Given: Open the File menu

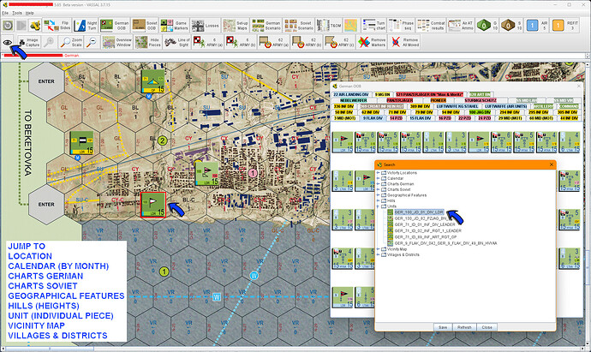Looking at the screenshot, I should point(6,14).
